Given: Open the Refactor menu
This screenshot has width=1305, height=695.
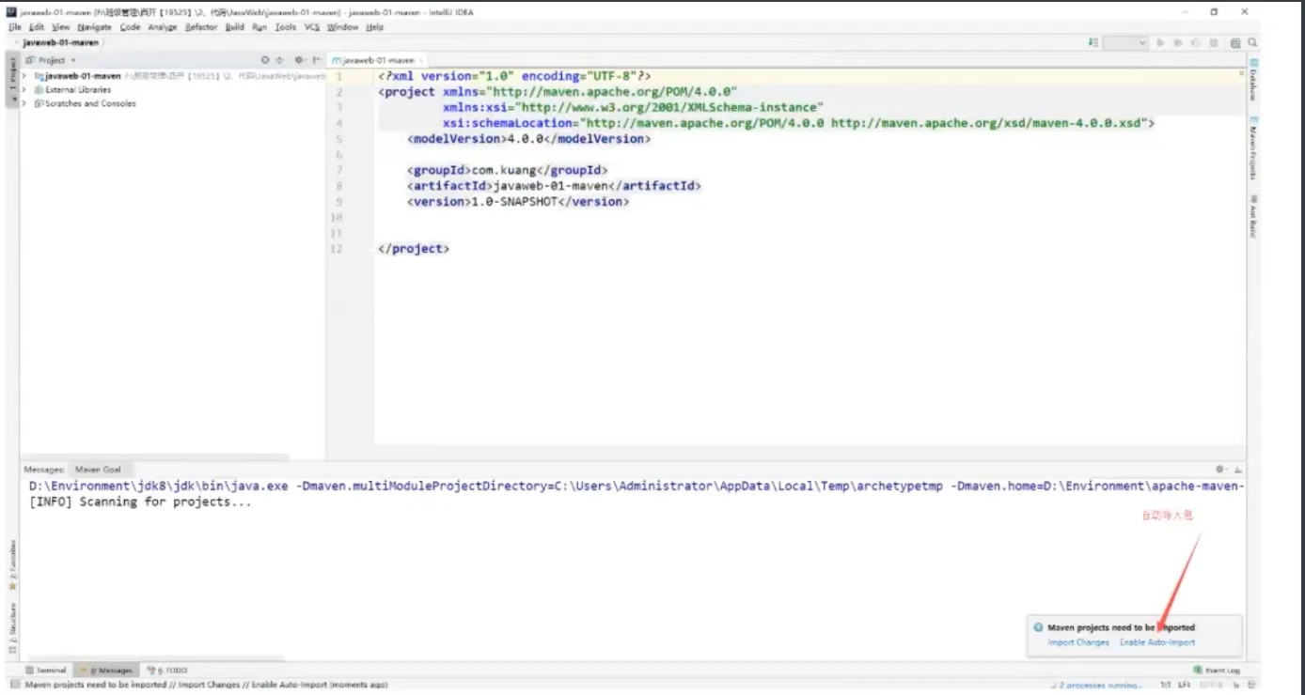Looking at the screenshot, I should 201,27.
